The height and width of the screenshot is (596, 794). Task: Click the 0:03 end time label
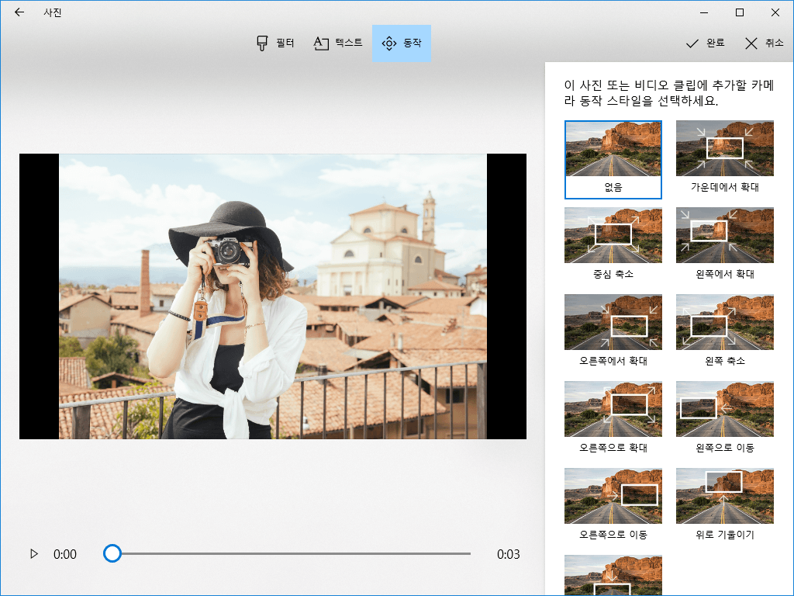tap(508, 554)
